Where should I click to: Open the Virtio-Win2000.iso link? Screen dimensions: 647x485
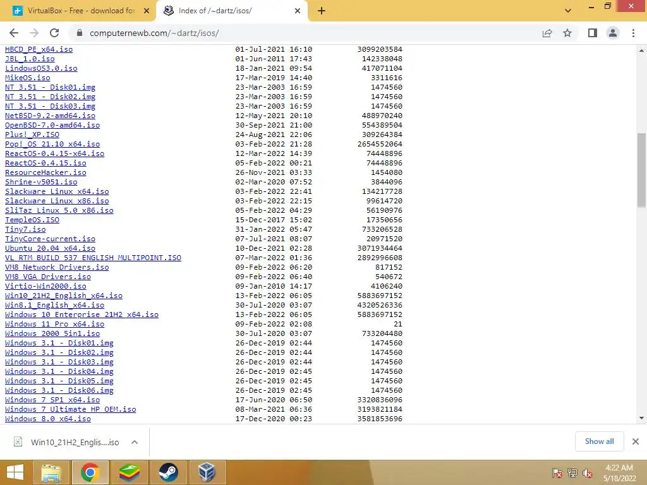coord(45,286)
